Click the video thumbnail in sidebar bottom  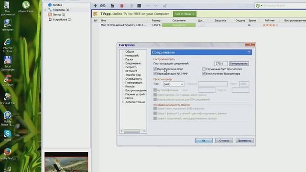coord(66,162)
